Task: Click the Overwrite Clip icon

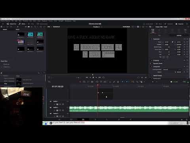Action: (101, 82)
